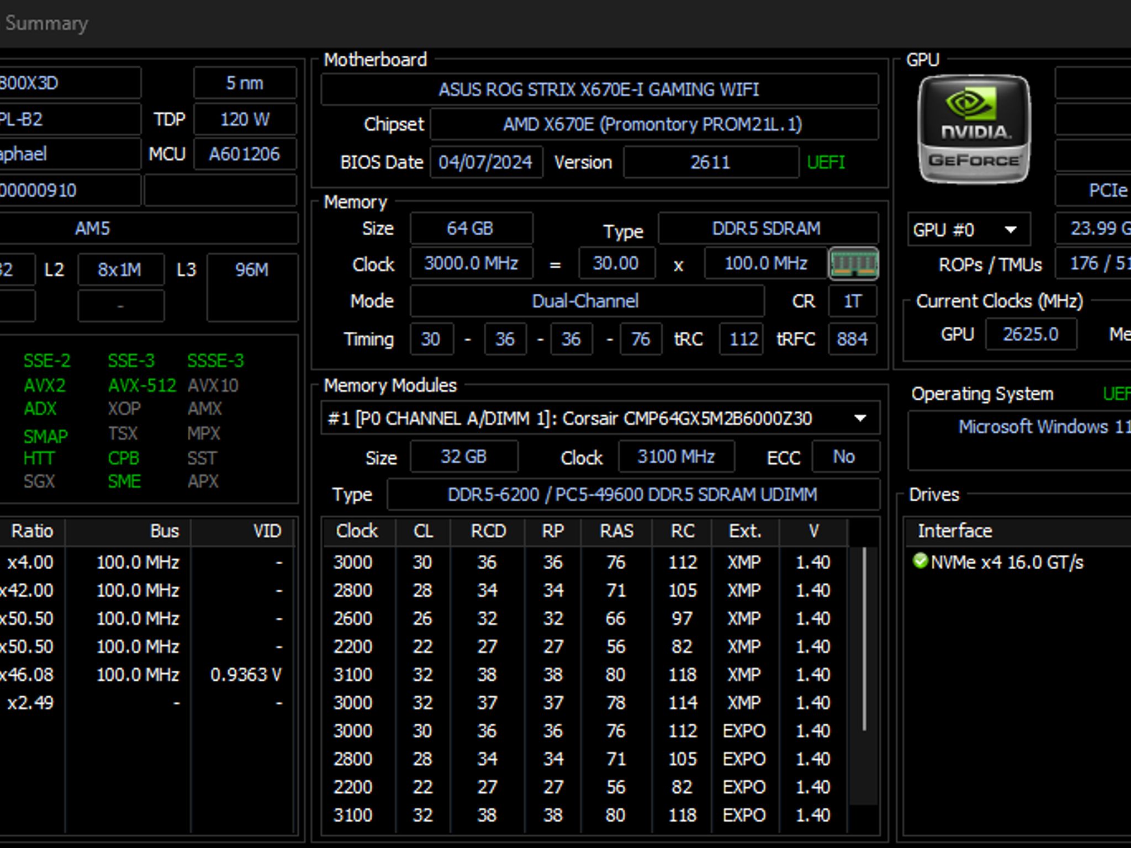The width and height of the screenshot is (1131, 848).
Task: Click the green NVMe drive status icon
Action: tap(920, 561)
